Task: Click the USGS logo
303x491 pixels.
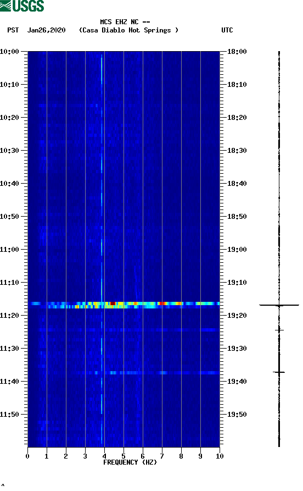Action: (x=22, y=5)
